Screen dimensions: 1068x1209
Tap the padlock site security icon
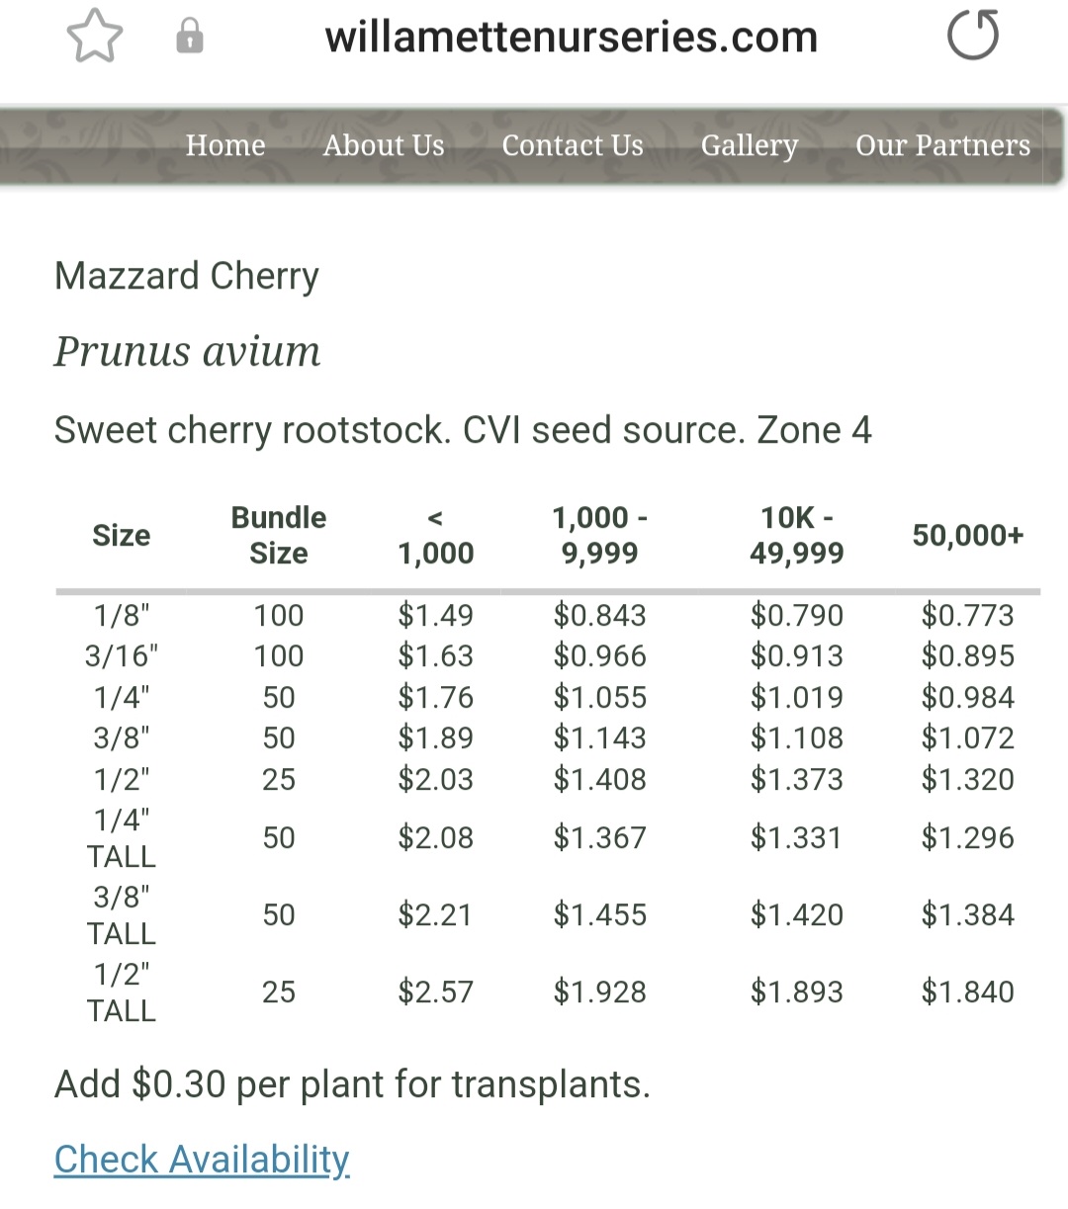189,38
